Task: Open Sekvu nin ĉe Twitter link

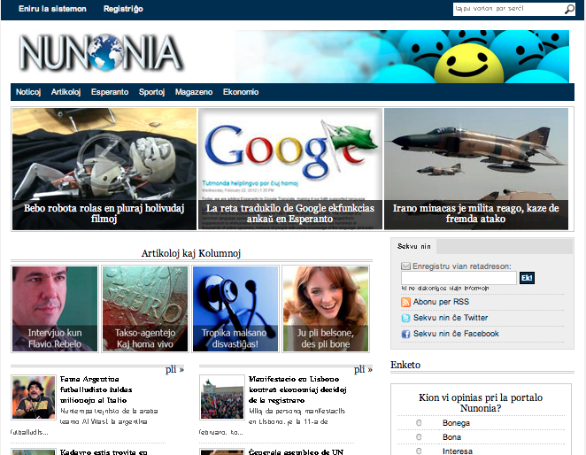Action: [451, 318]
